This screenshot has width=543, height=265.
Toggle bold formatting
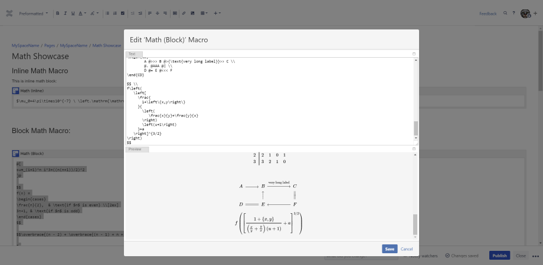click(x=57, y=14)
